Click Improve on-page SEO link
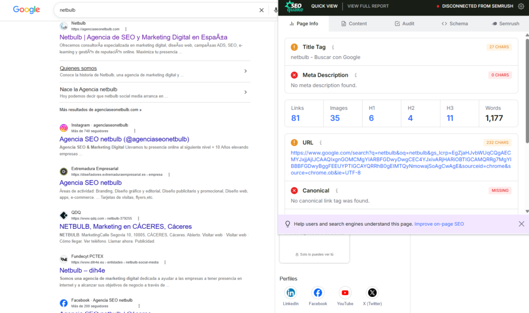The height and width of the screenshot is (313, 529). coord(439,224)
